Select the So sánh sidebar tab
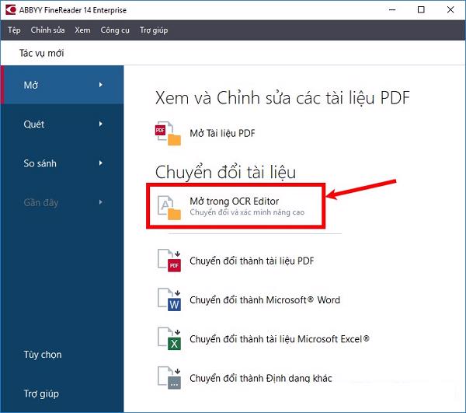Viewport: 466px width, 413px height. 62,163
